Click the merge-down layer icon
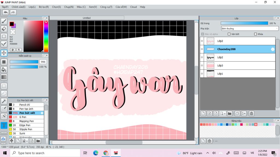Screen dimensions: 280x157 (x=244, y=114)
